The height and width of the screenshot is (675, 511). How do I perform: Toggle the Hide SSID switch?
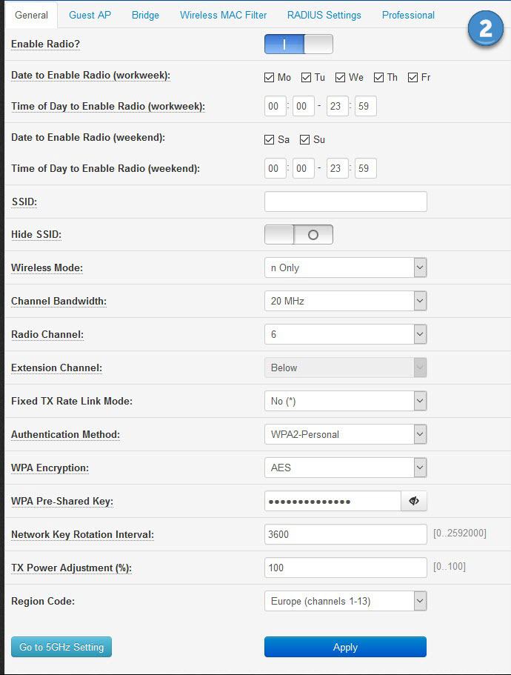coord(298,235)
